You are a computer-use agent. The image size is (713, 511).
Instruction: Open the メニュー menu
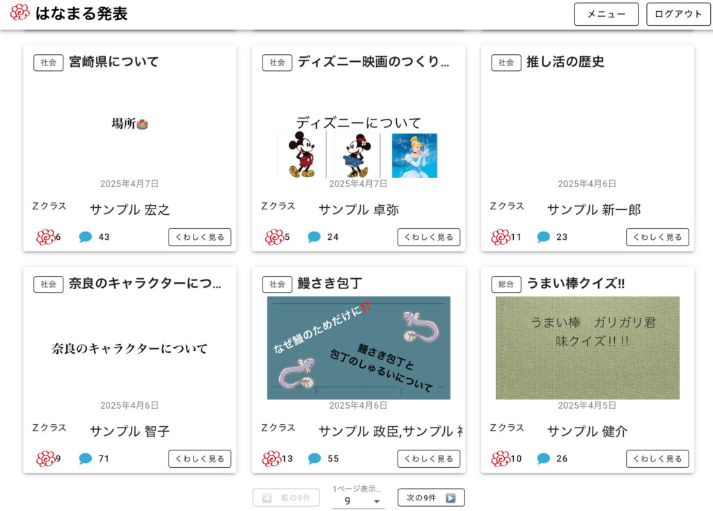(x=606, y=14)
